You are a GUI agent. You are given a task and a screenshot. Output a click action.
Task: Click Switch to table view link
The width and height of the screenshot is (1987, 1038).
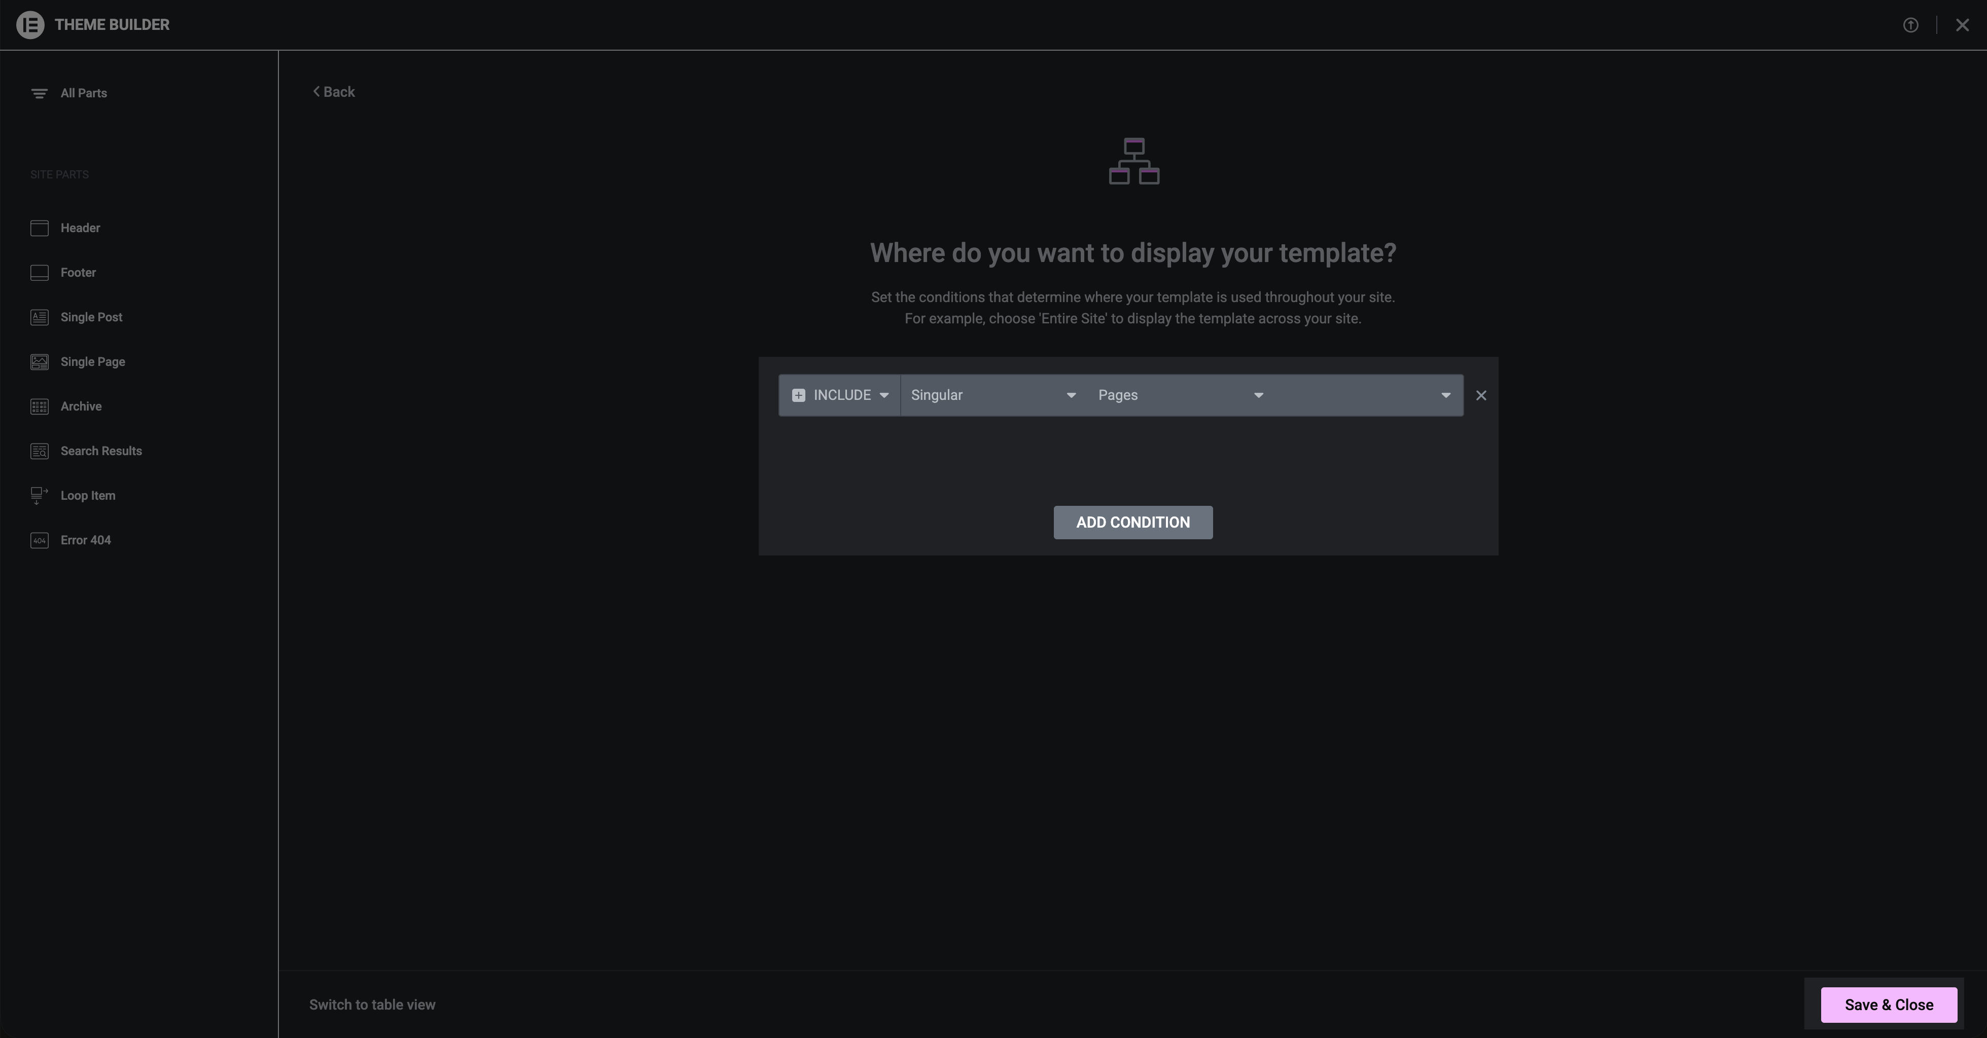click(372, 1005)
